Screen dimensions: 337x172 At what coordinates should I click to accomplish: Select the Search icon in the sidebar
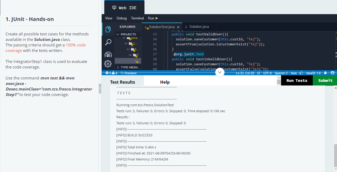point(108,42)
